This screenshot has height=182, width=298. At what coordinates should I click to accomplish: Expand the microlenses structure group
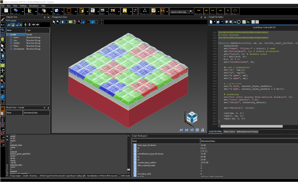coord(8,49)
